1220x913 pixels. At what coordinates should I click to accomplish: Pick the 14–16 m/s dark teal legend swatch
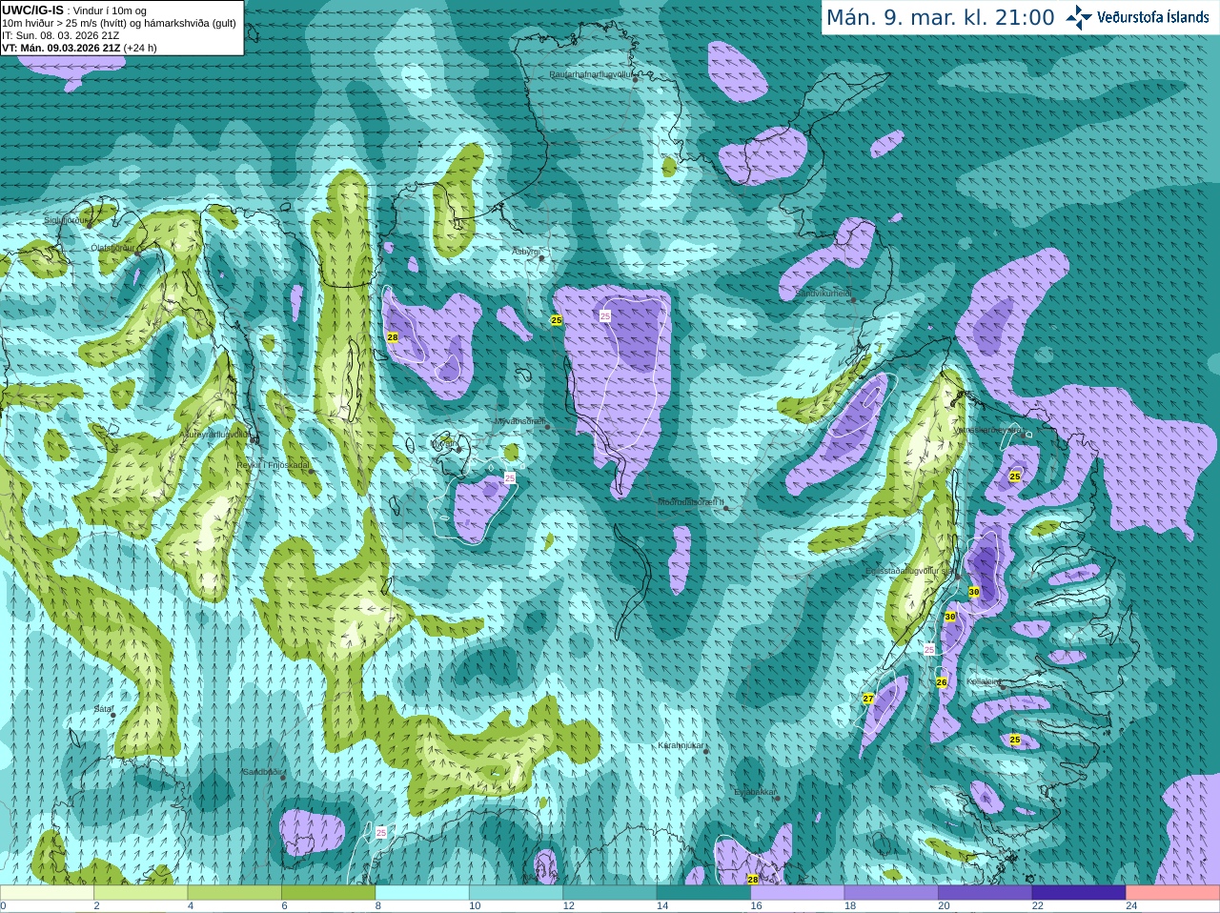(703, 893)
